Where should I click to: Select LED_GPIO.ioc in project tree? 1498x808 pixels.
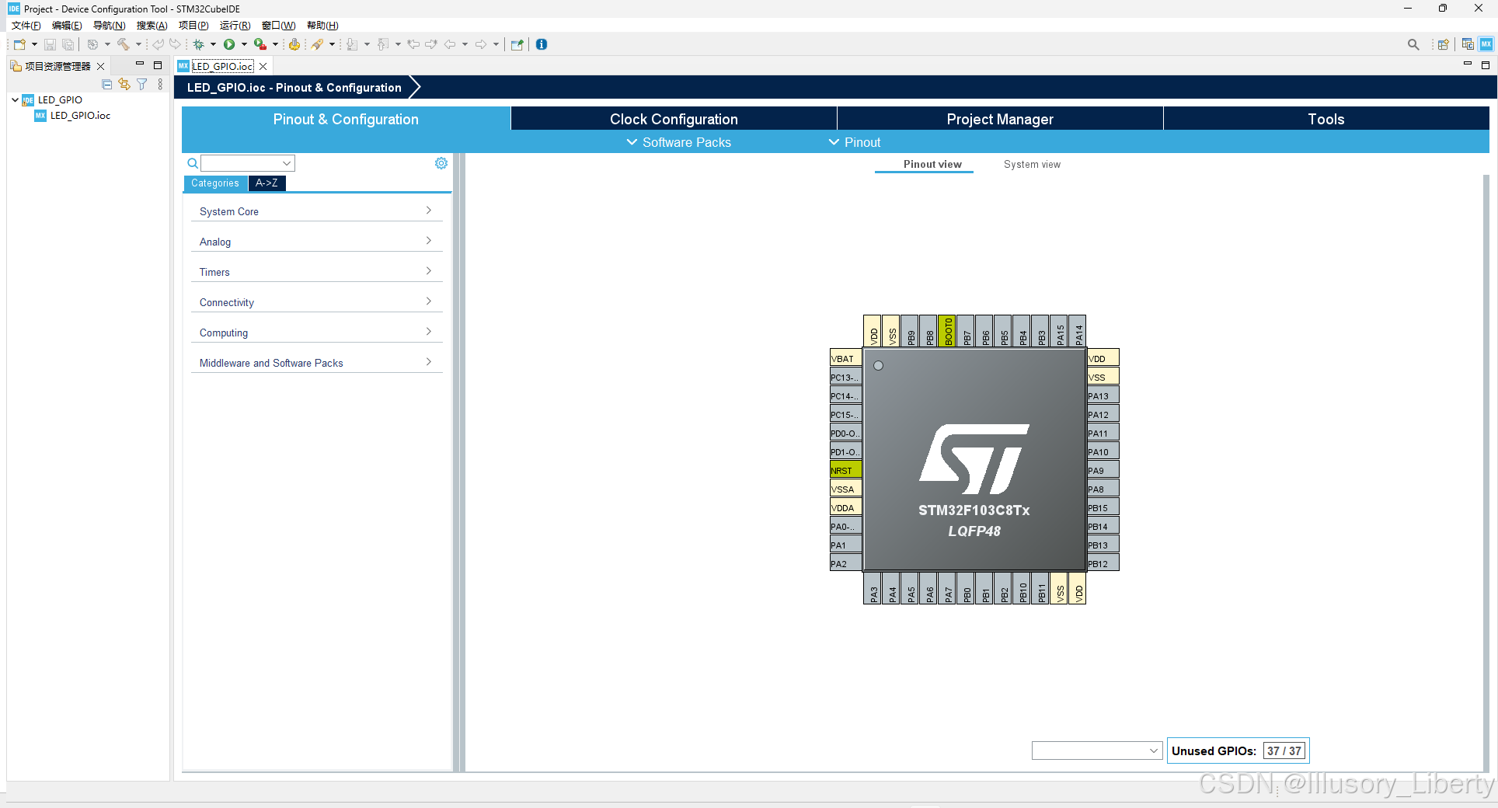click(80, 115)
